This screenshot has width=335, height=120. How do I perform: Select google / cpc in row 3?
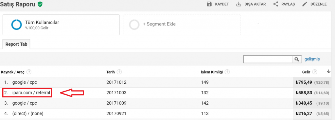(x=25, y=103)
